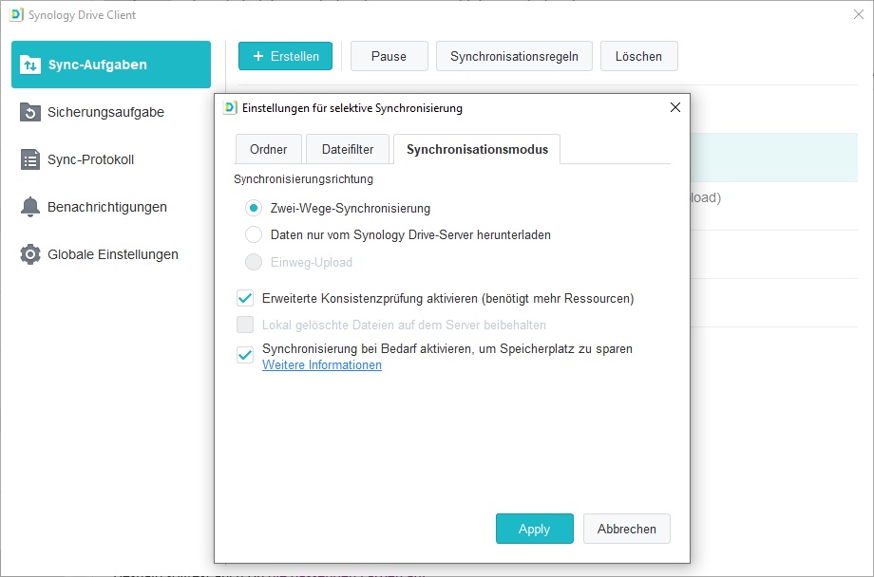Close the Synology Drive Client window
Image resolution: width=874 pixels, height=577 pixels.
(859, 14)
